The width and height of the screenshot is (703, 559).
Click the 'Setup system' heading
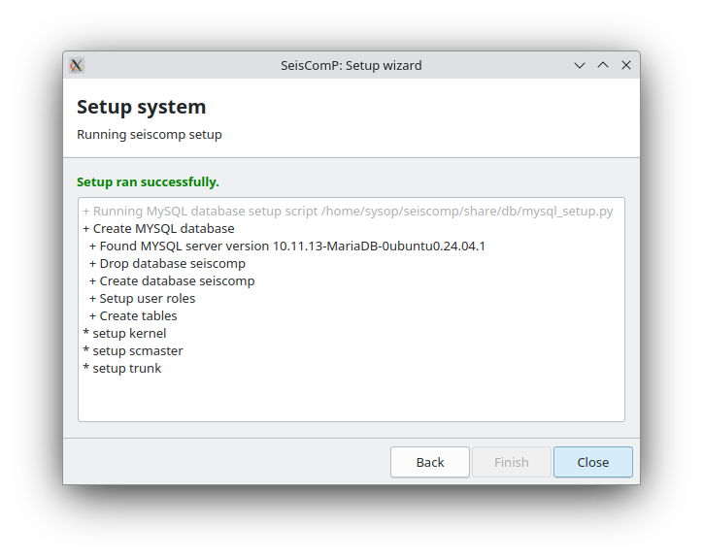[141, 107]
